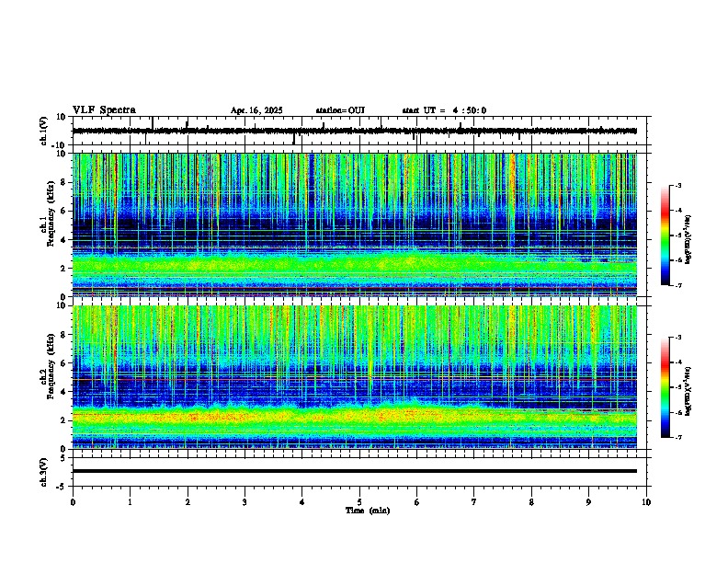
Task: Click "2" kHz tick on ch.1 spectrogram
Action: pos(64,269)
